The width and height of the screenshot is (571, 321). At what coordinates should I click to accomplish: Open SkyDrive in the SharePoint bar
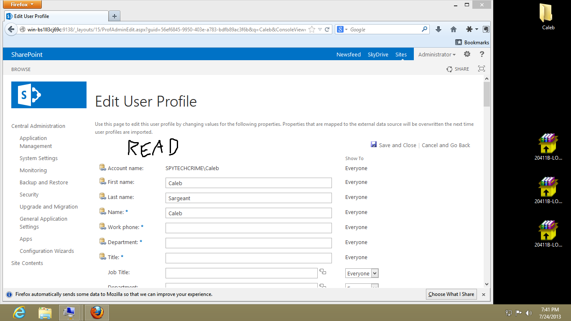coord(378,54)
